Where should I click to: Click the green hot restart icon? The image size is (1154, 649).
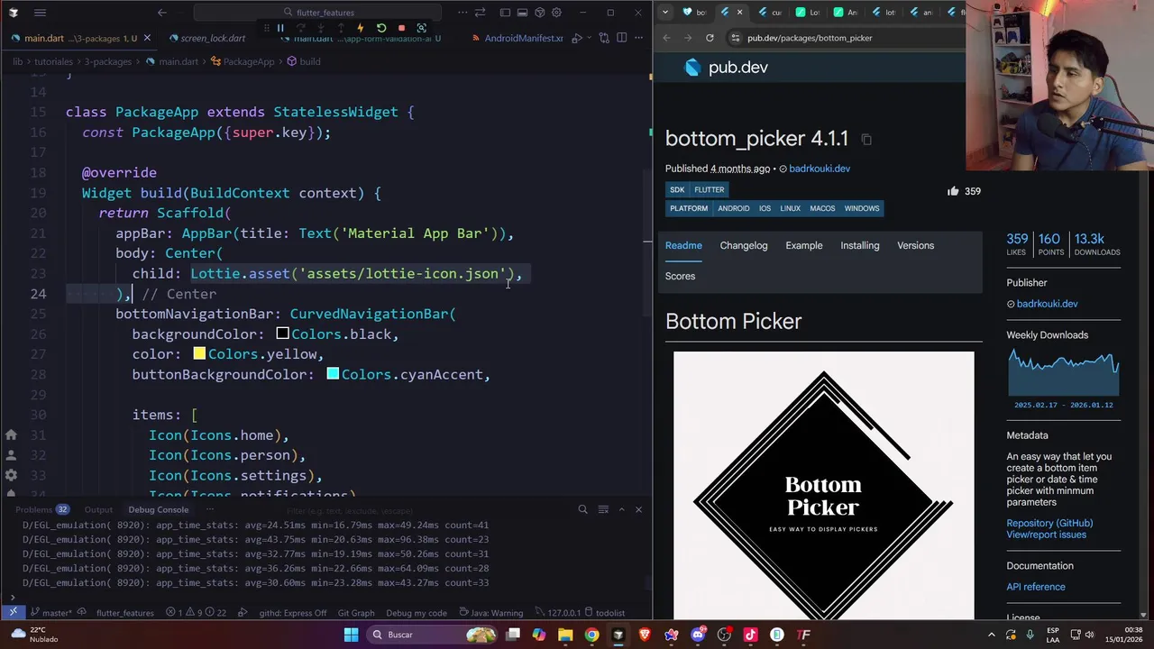(380, 28)
